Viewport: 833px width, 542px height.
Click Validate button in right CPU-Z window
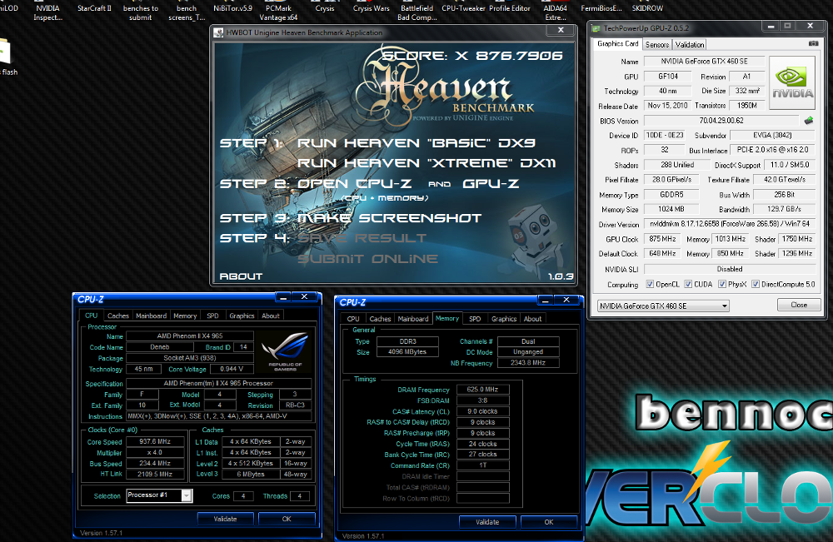tap(487, 522)
